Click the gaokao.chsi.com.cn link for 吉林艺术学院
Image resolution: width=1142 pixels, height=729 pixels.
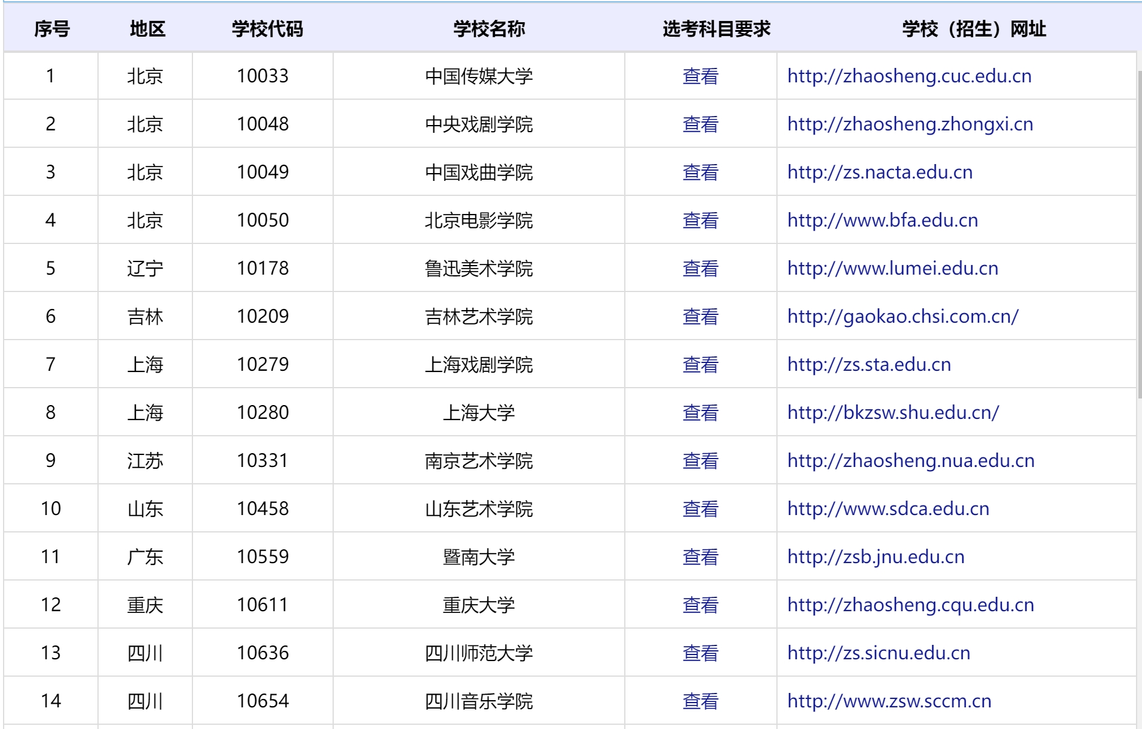pos(903,317)
